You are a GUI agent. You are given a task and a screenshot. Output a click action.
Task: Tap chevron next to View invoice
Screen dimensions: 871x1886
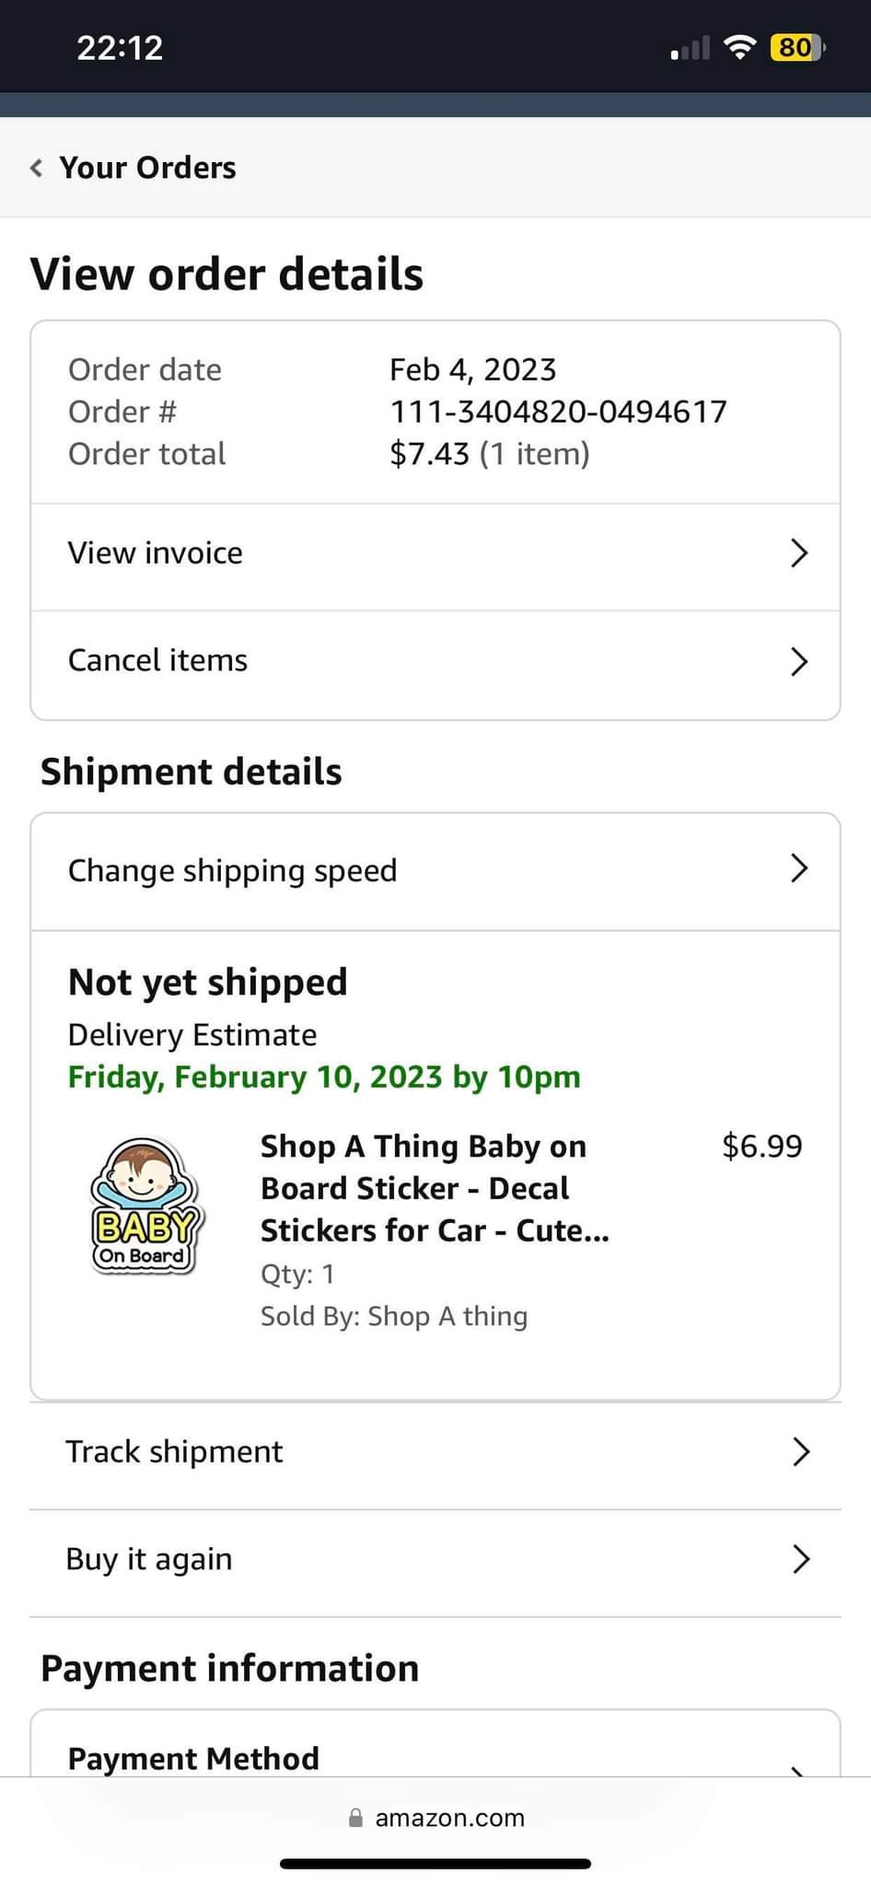(x=798, y=553)
